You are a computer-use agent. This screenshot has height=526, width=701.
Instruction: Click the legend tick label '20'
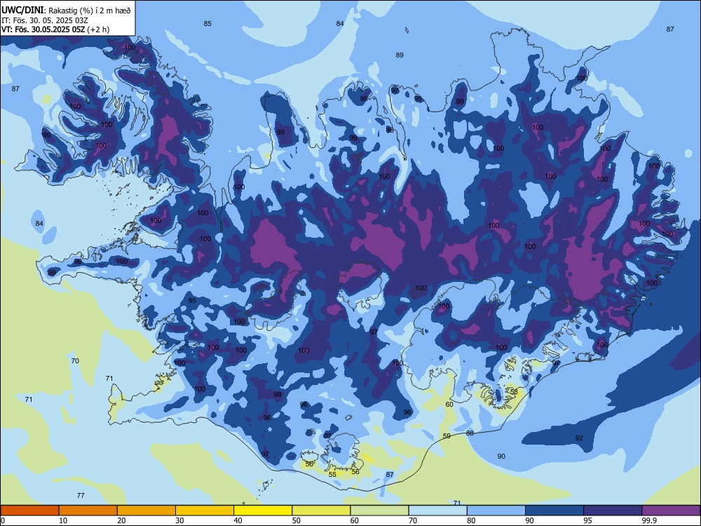(x=121, y=520)
